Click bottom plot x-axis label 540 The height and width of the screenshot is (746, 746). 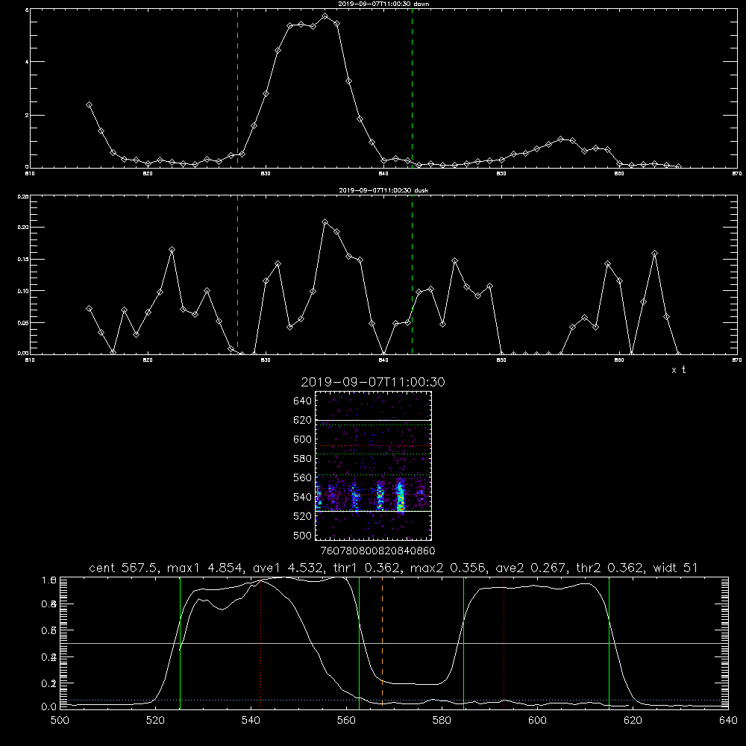coord(251,721)
